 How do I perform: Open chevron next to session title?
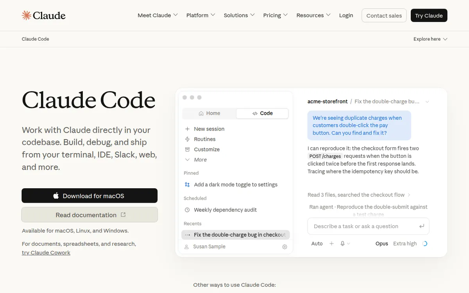pyautogui.click(x=427, y=102)
